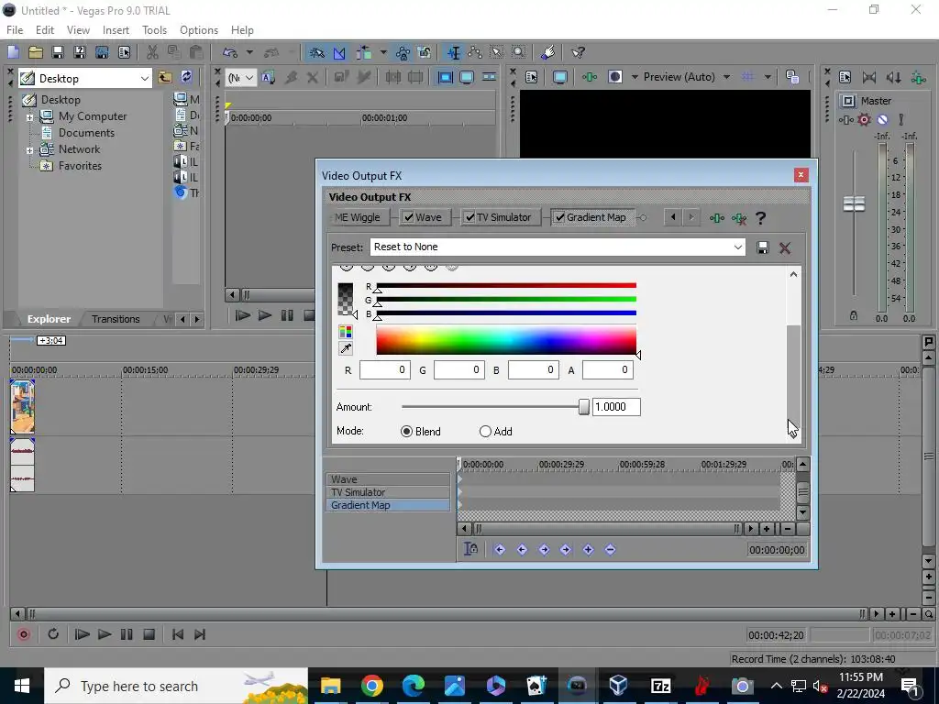Viewport: 939px width, 704px height.
Task: Click the main transport Stop button
Action: click(149, 634)
